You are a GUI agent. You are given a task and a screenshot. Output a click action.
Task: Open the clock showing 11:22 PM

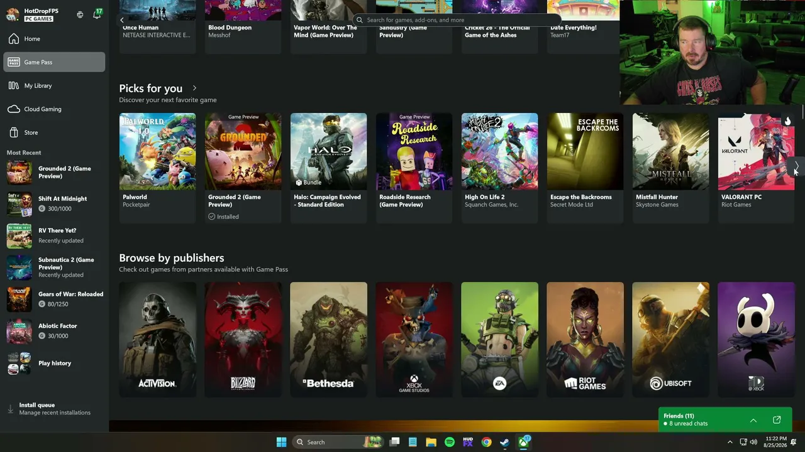pos(776,442)
